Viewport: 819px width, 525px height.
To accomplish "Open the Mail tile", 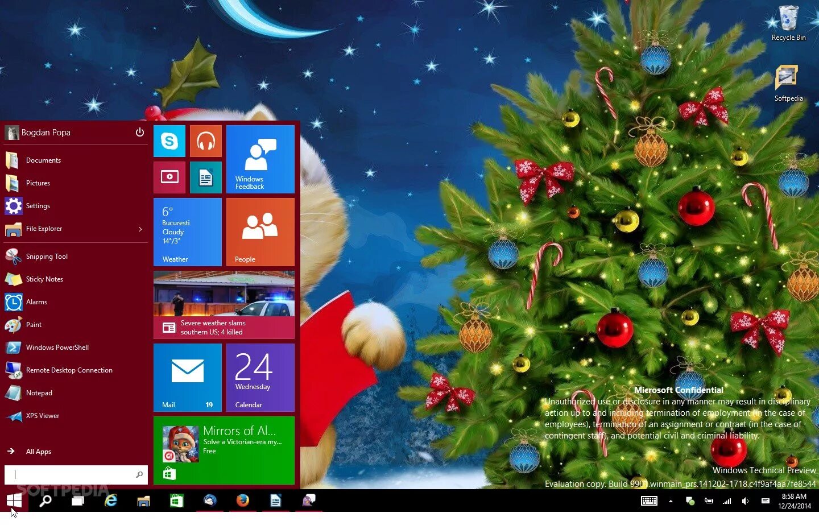I will click(188, 378).
